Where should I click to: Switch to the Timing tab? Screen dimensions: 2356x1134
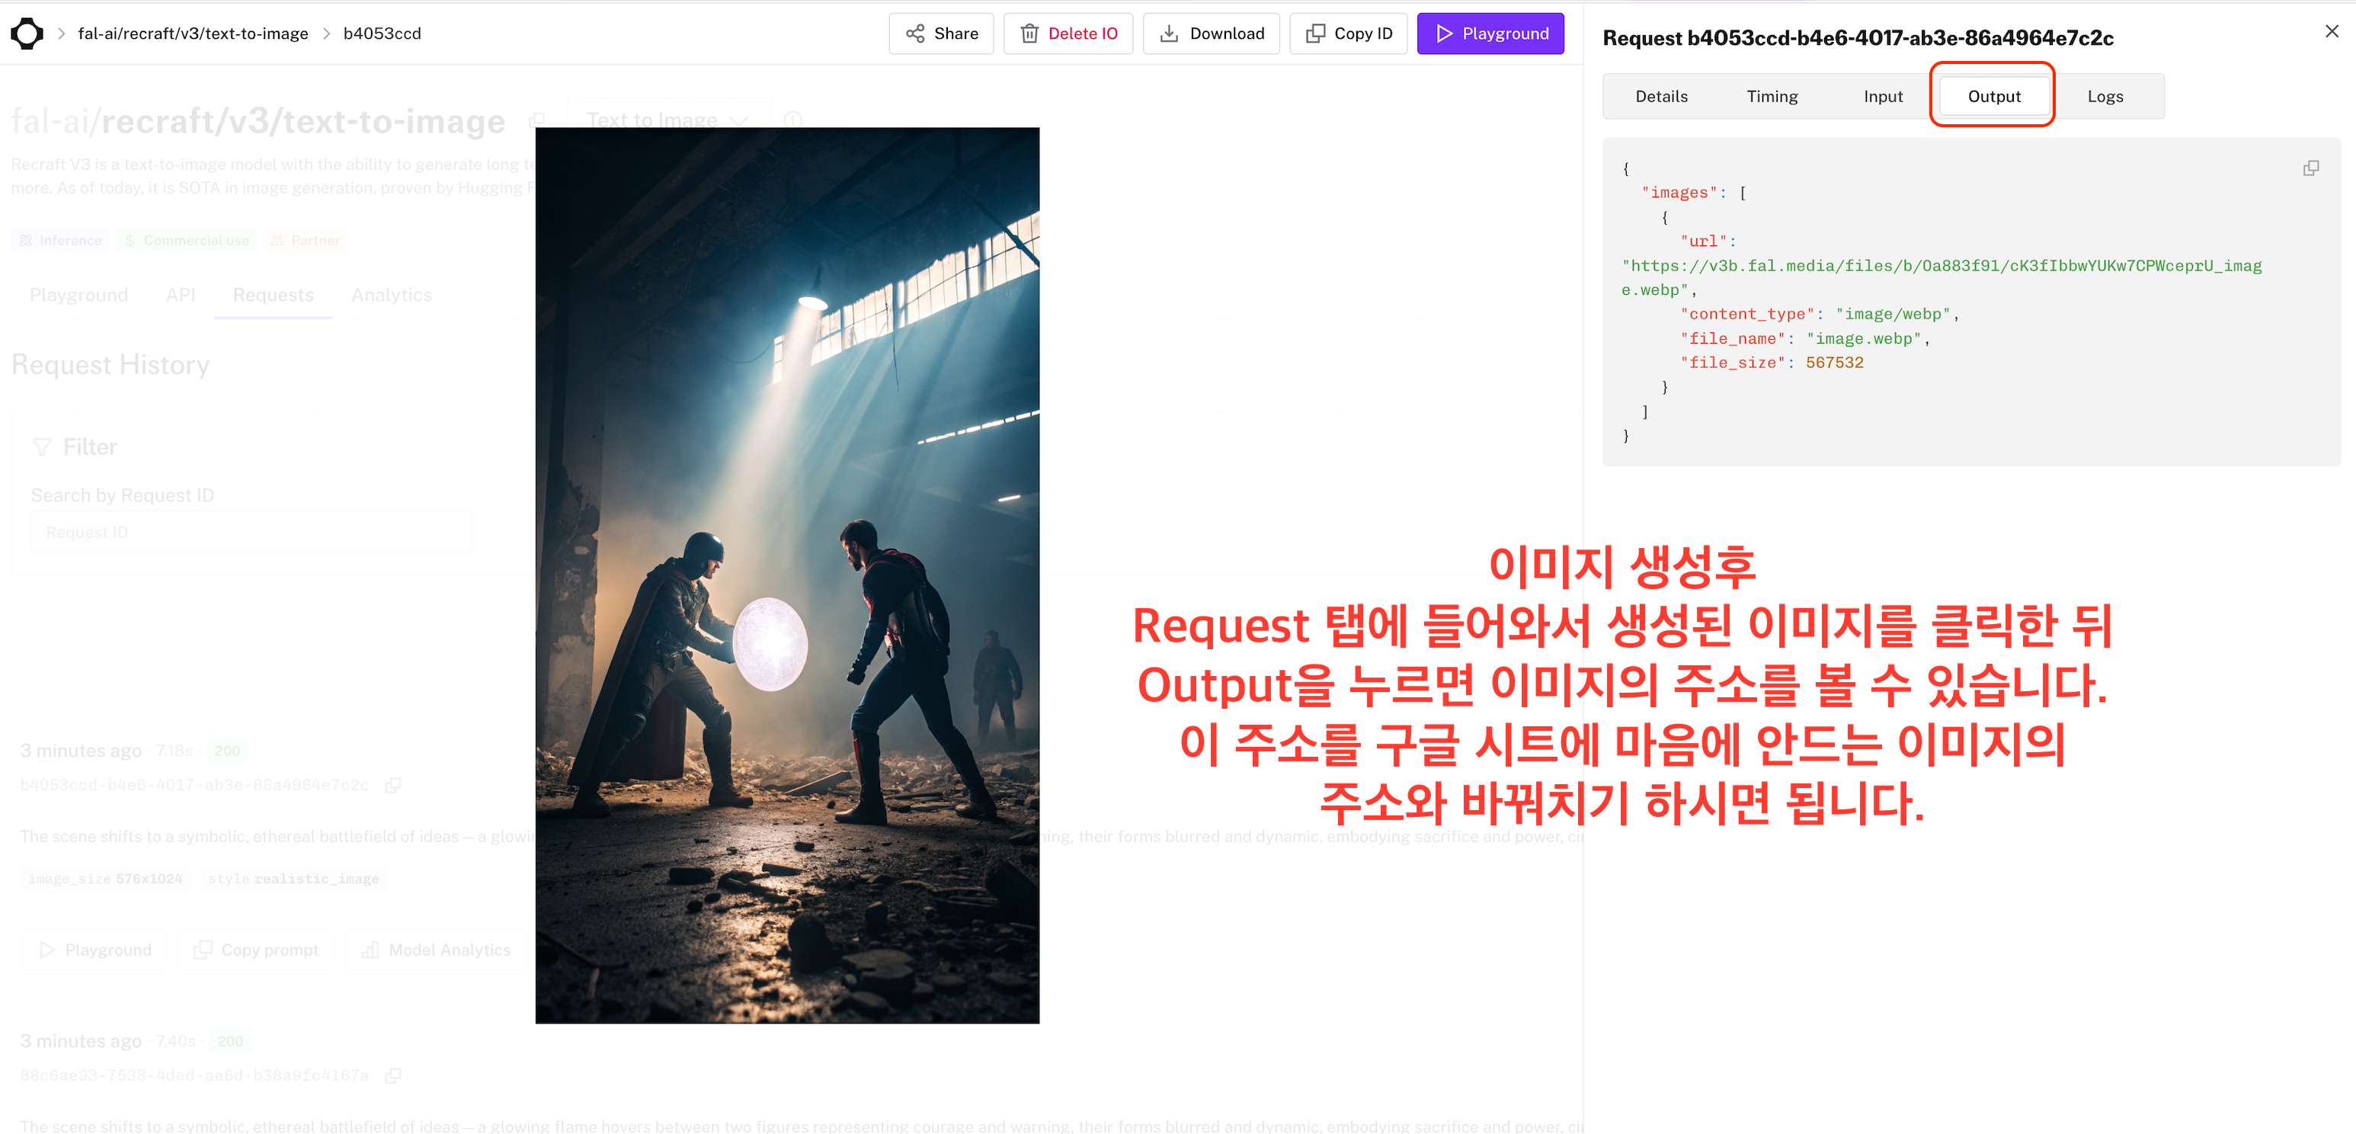click(1772, 96)
